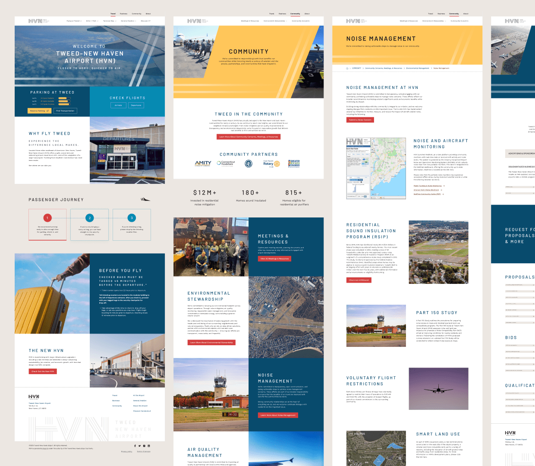Image resolution: width=535 pixels, height=466 pixels.
Task: Open the Business tab on the homepage
Action: [123, 14]
